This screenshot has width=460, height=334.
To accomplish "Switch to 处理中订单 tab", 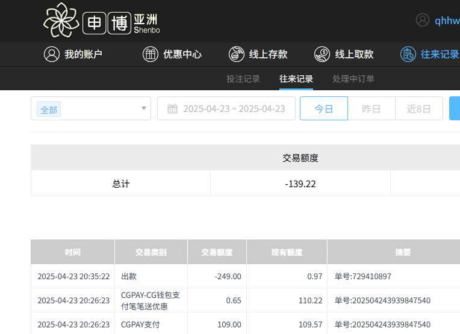I will pyautogui.click(x=353, y=79).
